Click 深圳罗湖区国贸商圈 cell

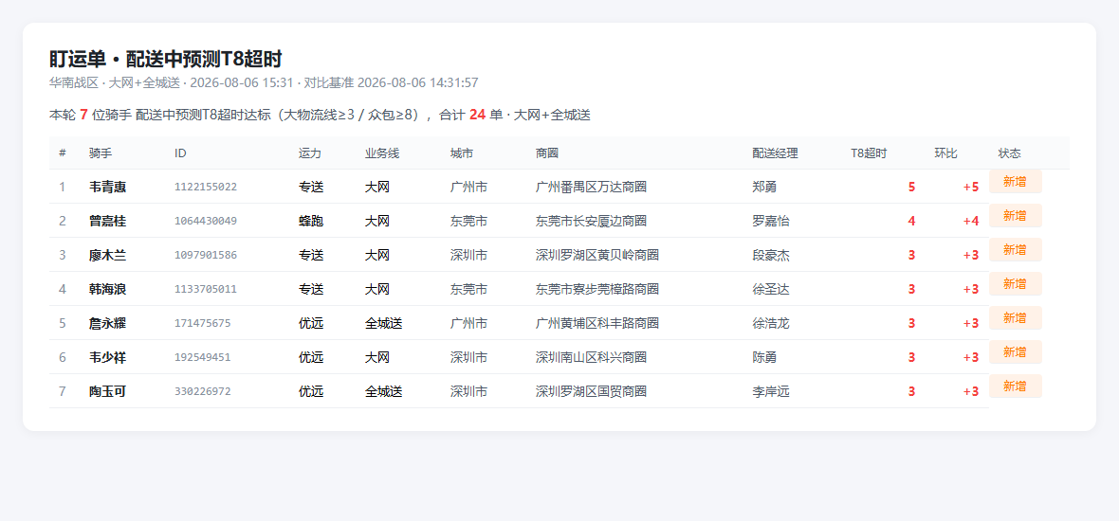tap(591, 392)
